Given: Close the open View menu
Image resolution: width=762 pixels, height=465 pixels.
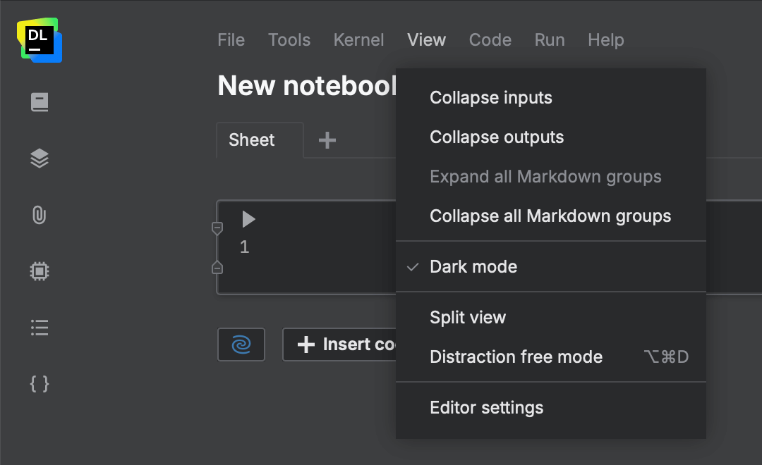Looking at the screenshot, I should coord(426,39).
